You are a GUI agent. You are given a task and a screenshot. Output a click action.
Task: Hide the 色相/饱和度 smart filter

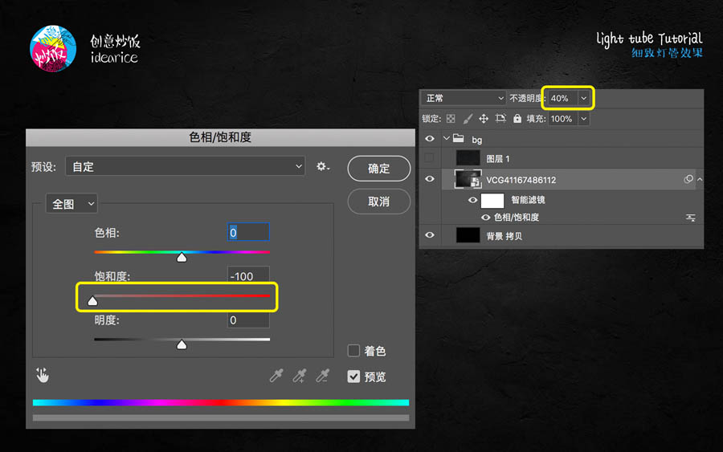pyautogui.click(x=485, y=218)
